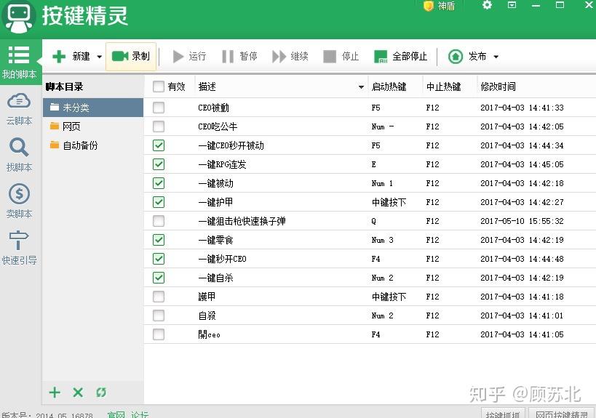Open settings via the gear icon
The height and width of the screenshot is (418, 596).
(487, 5)
